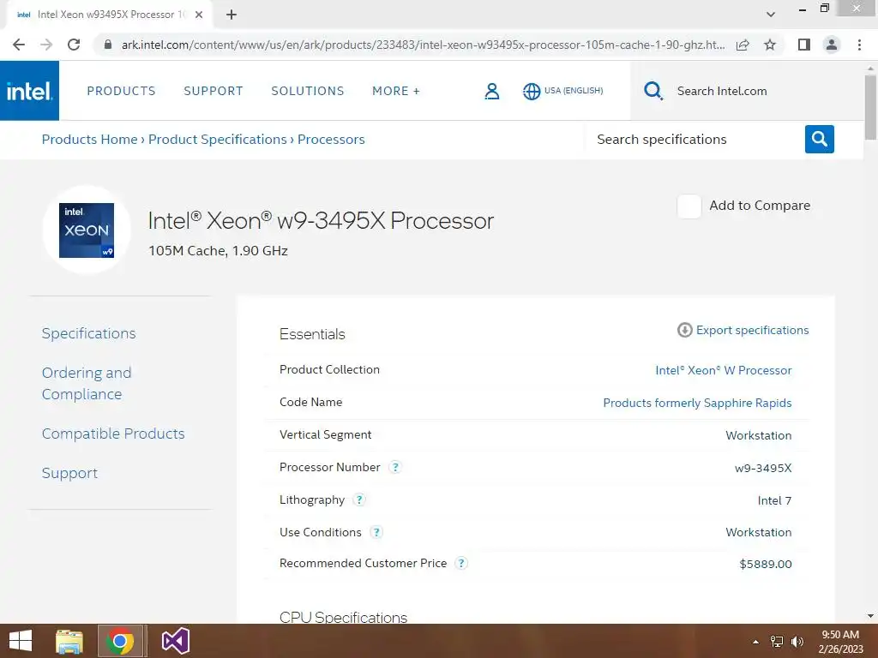Image resolution: width=878 pixels, height=658 pixels.
Task: Tick the Add to Compare checkbox
Action: tap(689, 206)
